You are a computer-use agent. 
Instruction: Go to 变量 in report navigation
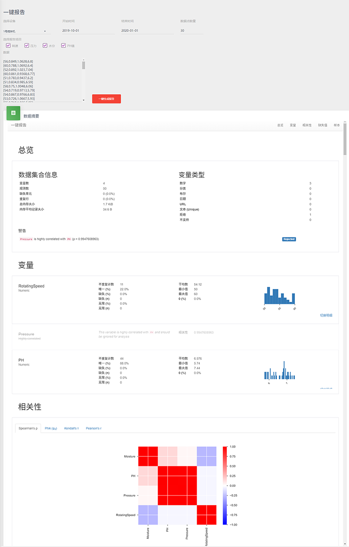point(293,125)
